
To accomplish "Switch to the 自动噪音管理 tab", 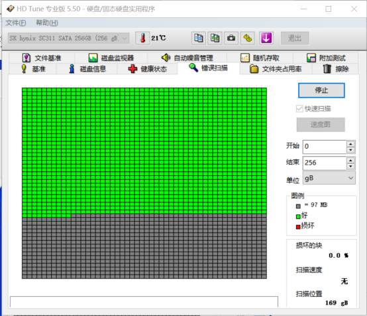I will [x=187, y=58].
